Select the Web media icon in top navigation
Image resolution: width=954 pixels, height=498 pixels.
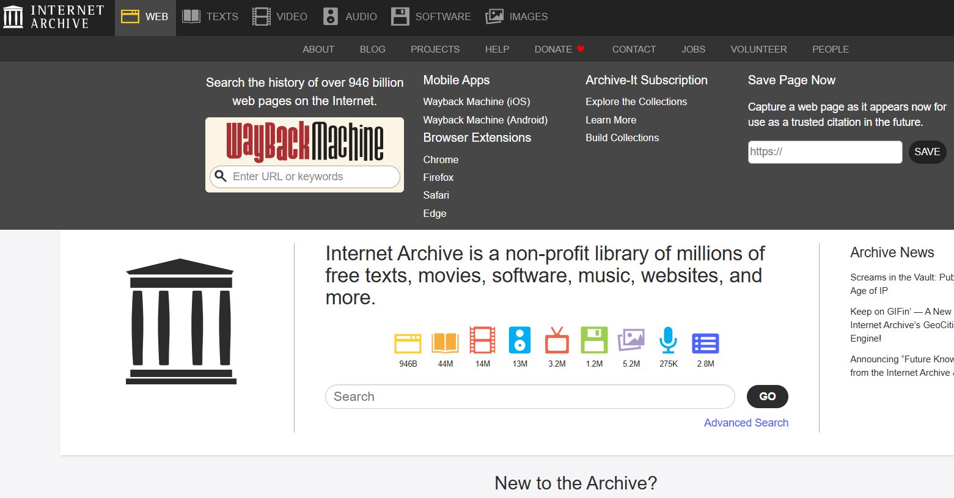point(130,17)
